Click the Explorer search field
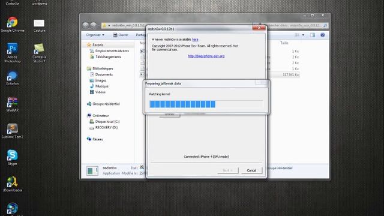This screenshot has width=384, height=216. tap(295, 25)
